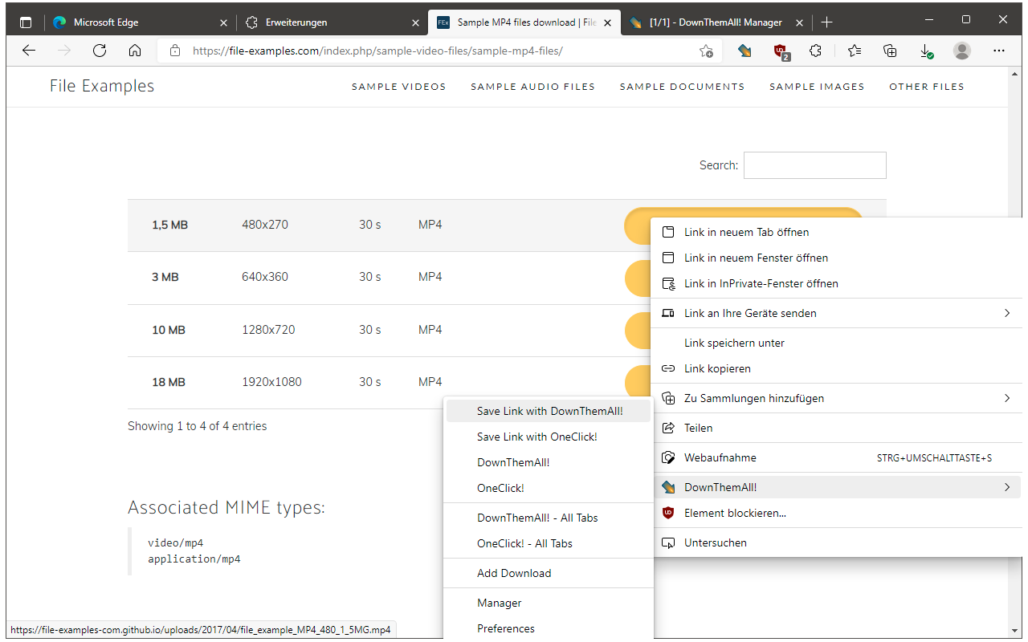Viewport: 1028px width, 642px height.
Task: Choose Link kopieren
Action: (838, 368)
